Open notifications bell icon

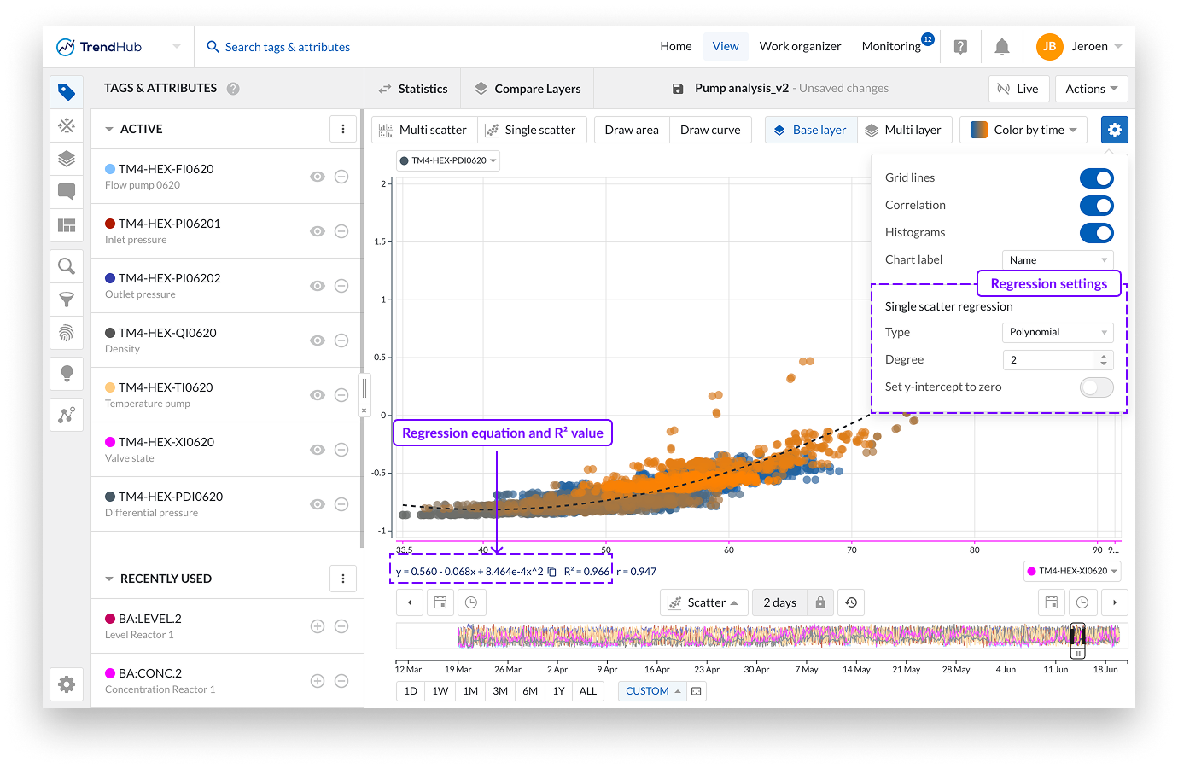(x=1002, y=47)
